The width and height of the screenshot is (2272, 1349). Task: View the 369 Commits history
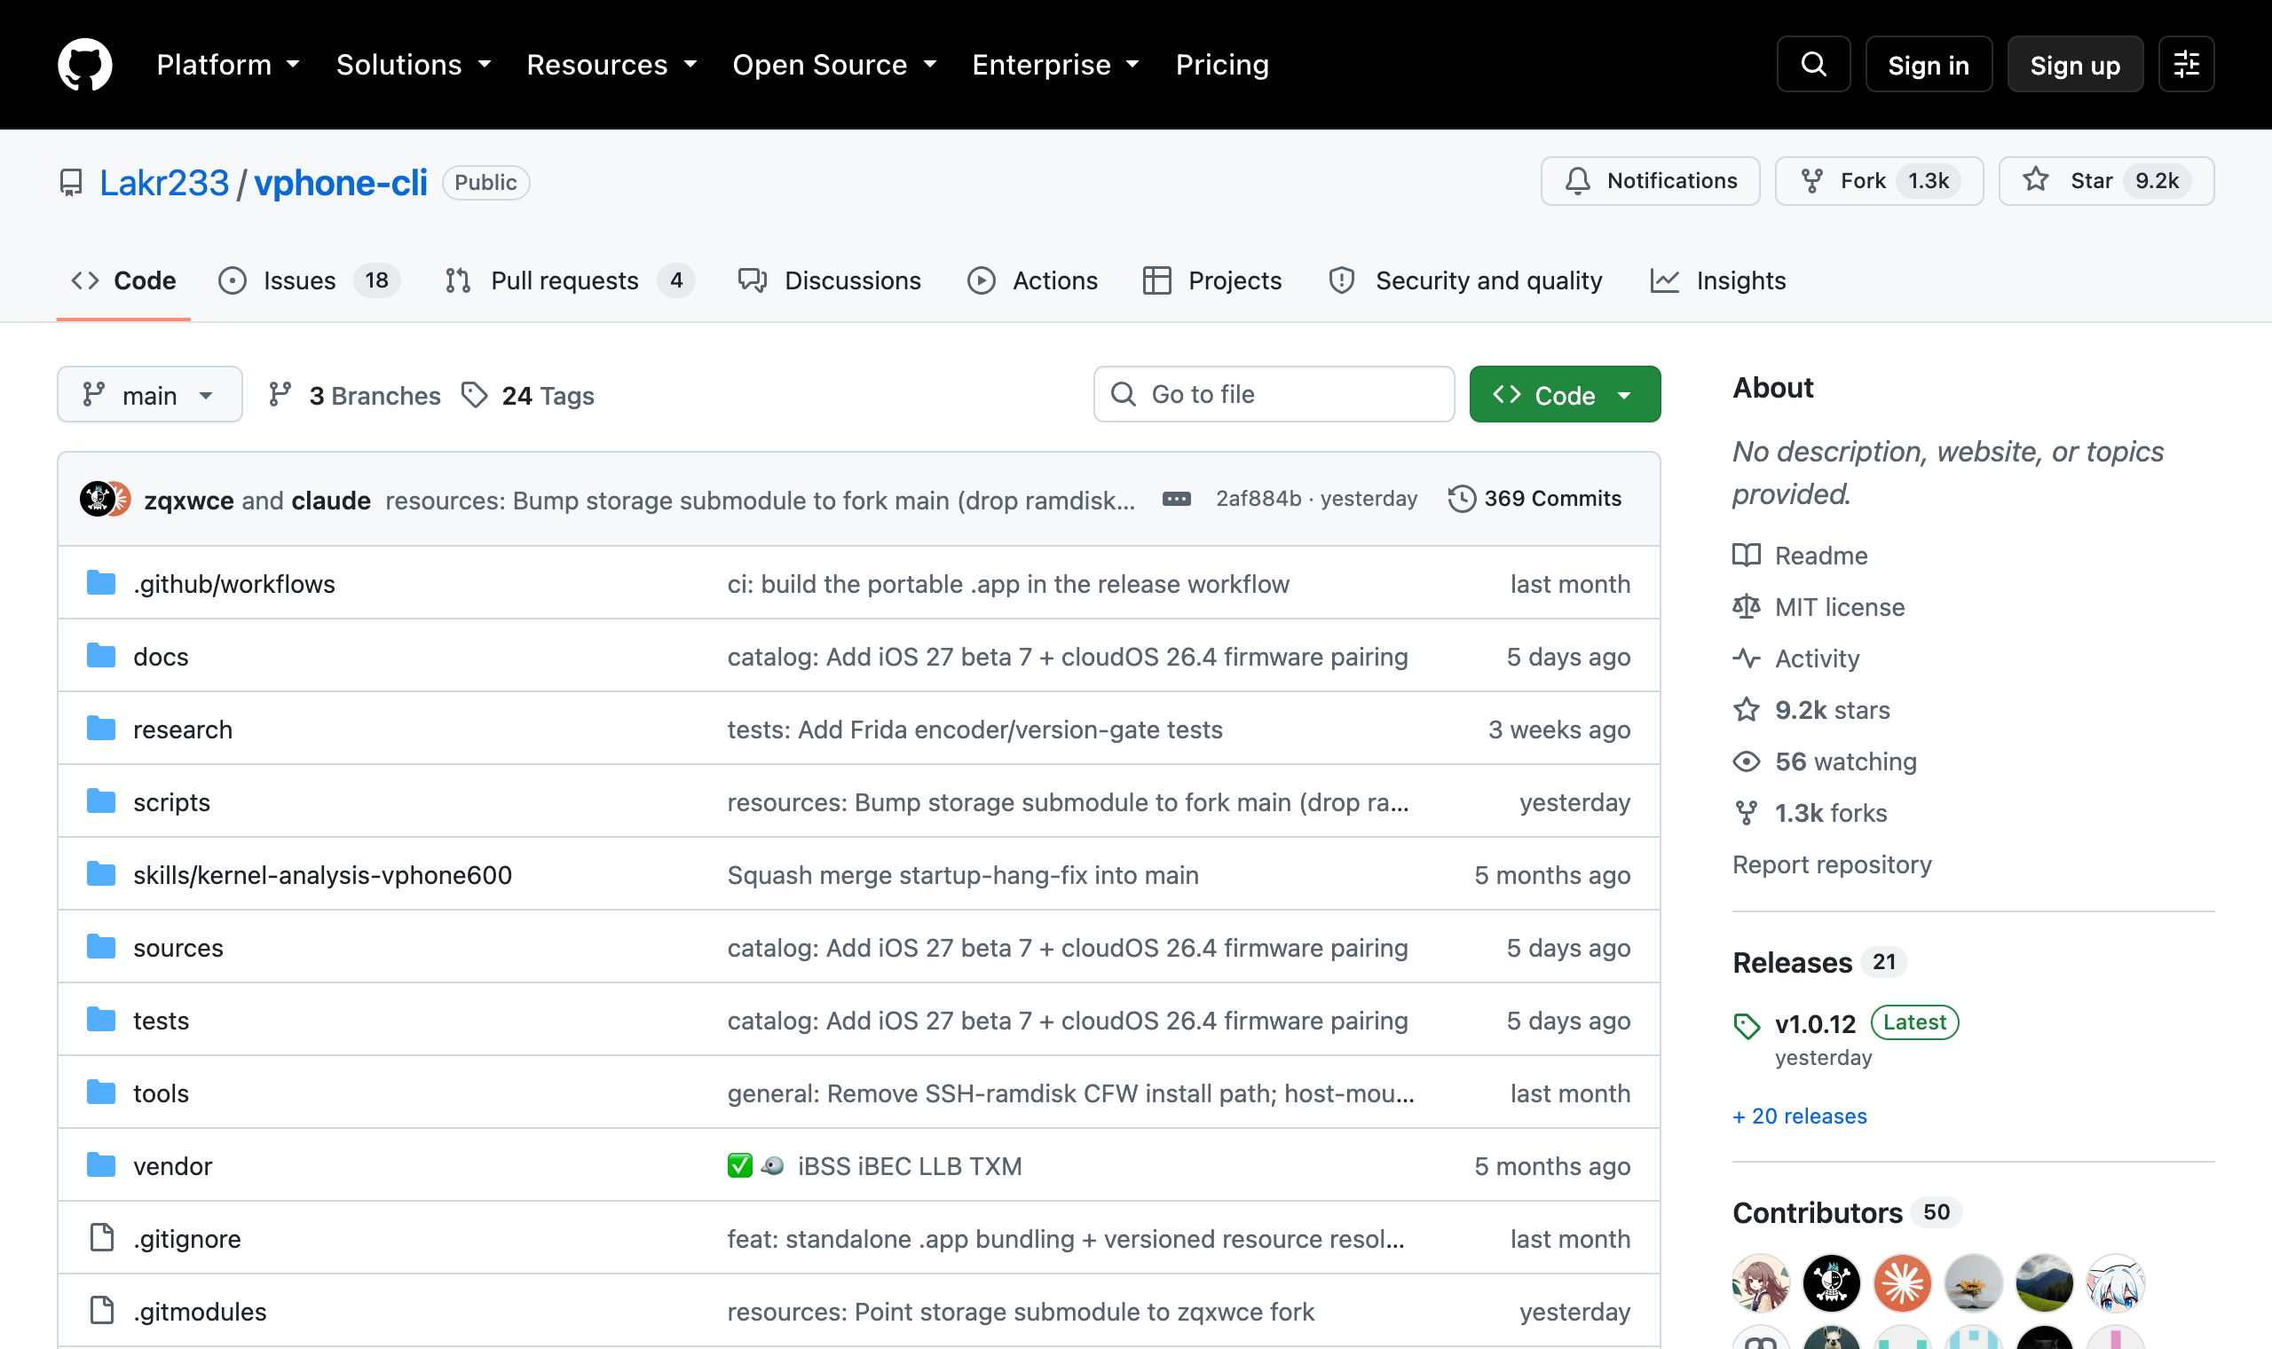(x=1534, y=499)
